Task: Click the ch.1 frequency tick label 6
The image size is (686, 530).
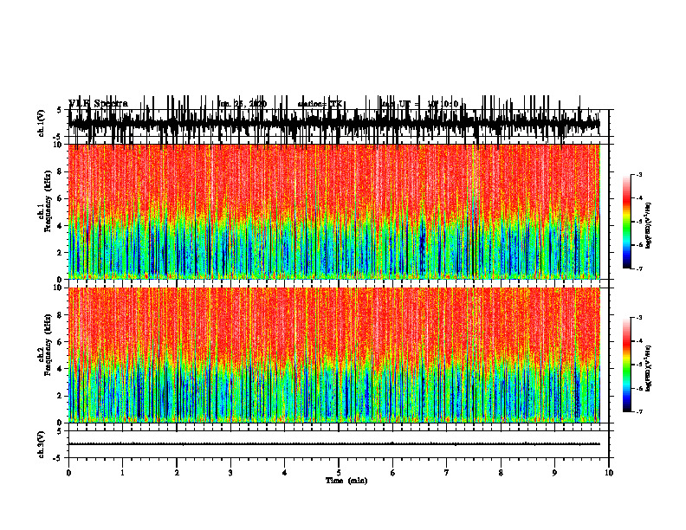Action: coord(61,198)
